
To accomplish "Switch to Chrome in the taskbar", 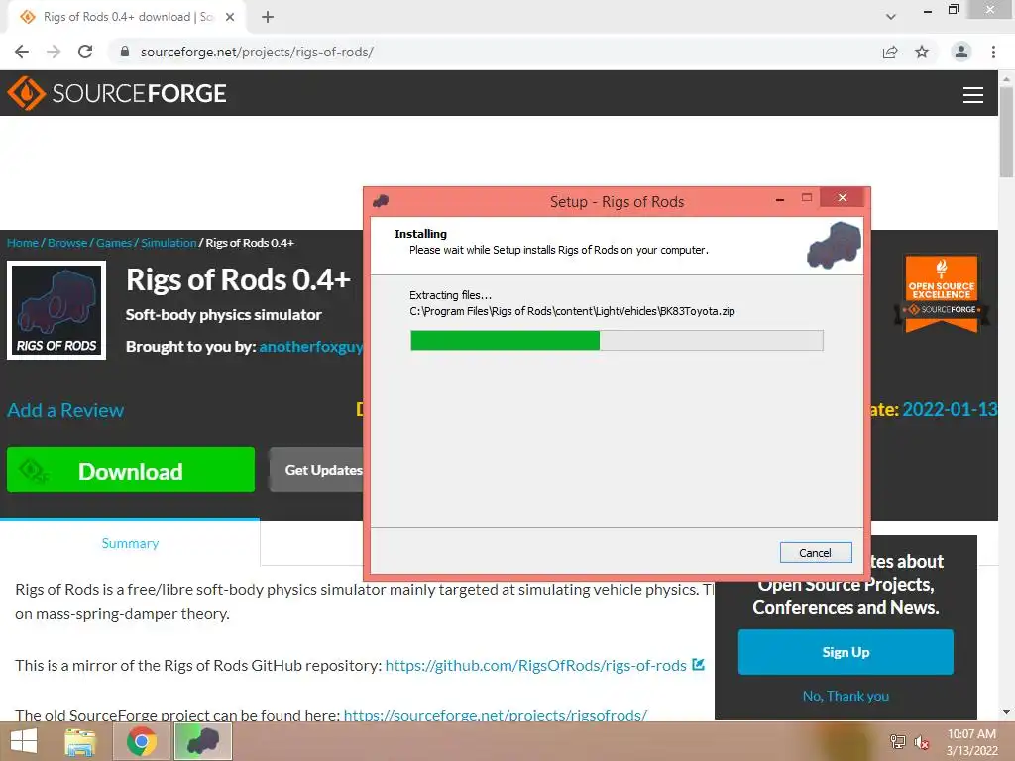I will pyautogui.click(x=141, y=741).
